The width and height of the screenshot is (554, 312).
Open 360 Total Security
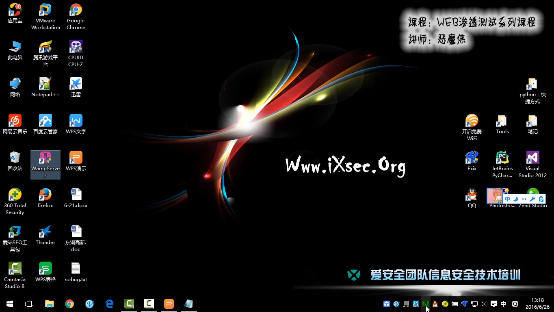coord(15,195)
